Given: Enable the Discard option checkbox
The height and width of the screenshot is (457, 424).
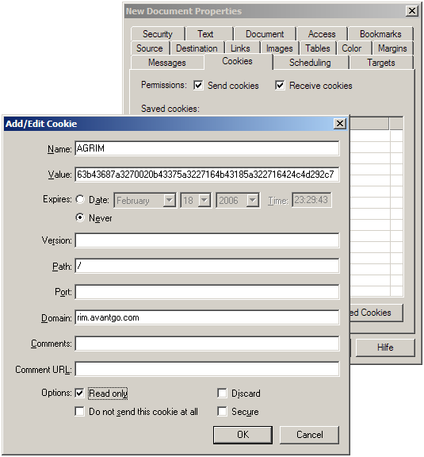Looking at the screenshot, I should click(x=222, y=394).
